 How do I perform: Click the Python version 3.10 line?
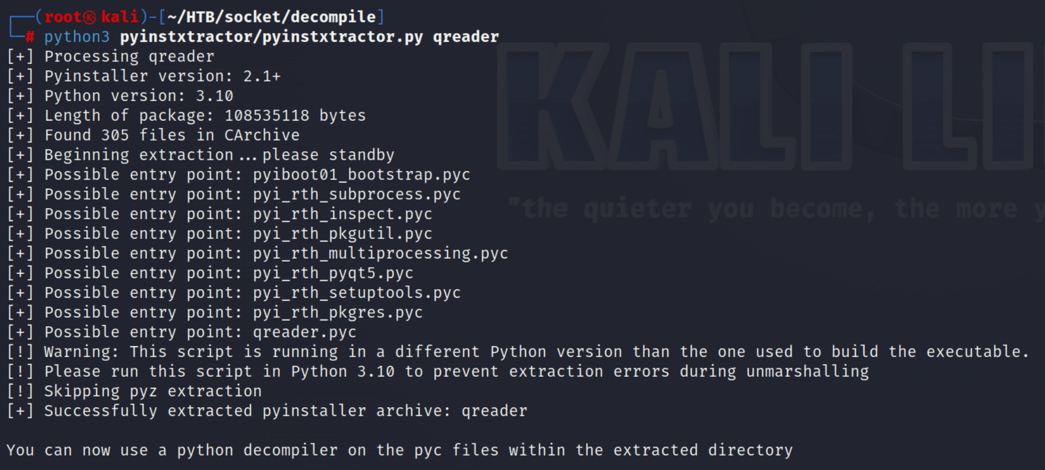[x=120, y=96]
